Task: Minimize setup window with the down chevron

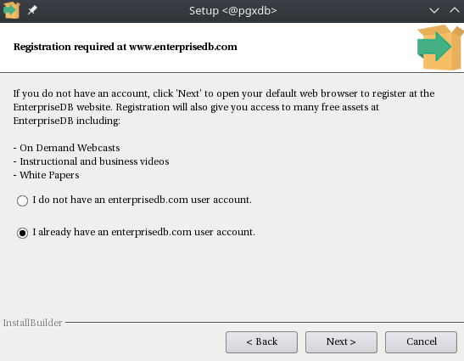Action: [434, 11]
